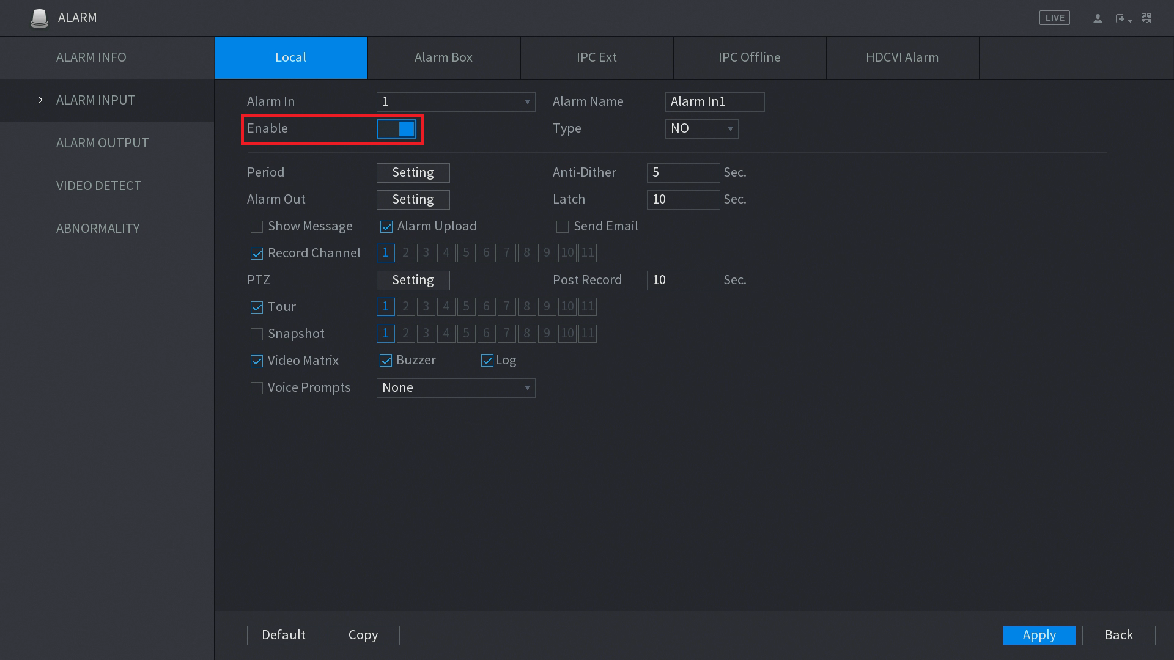Expand the Type NO dropdown
This screenshot has height=660, width=1174.
click(701, 129)
